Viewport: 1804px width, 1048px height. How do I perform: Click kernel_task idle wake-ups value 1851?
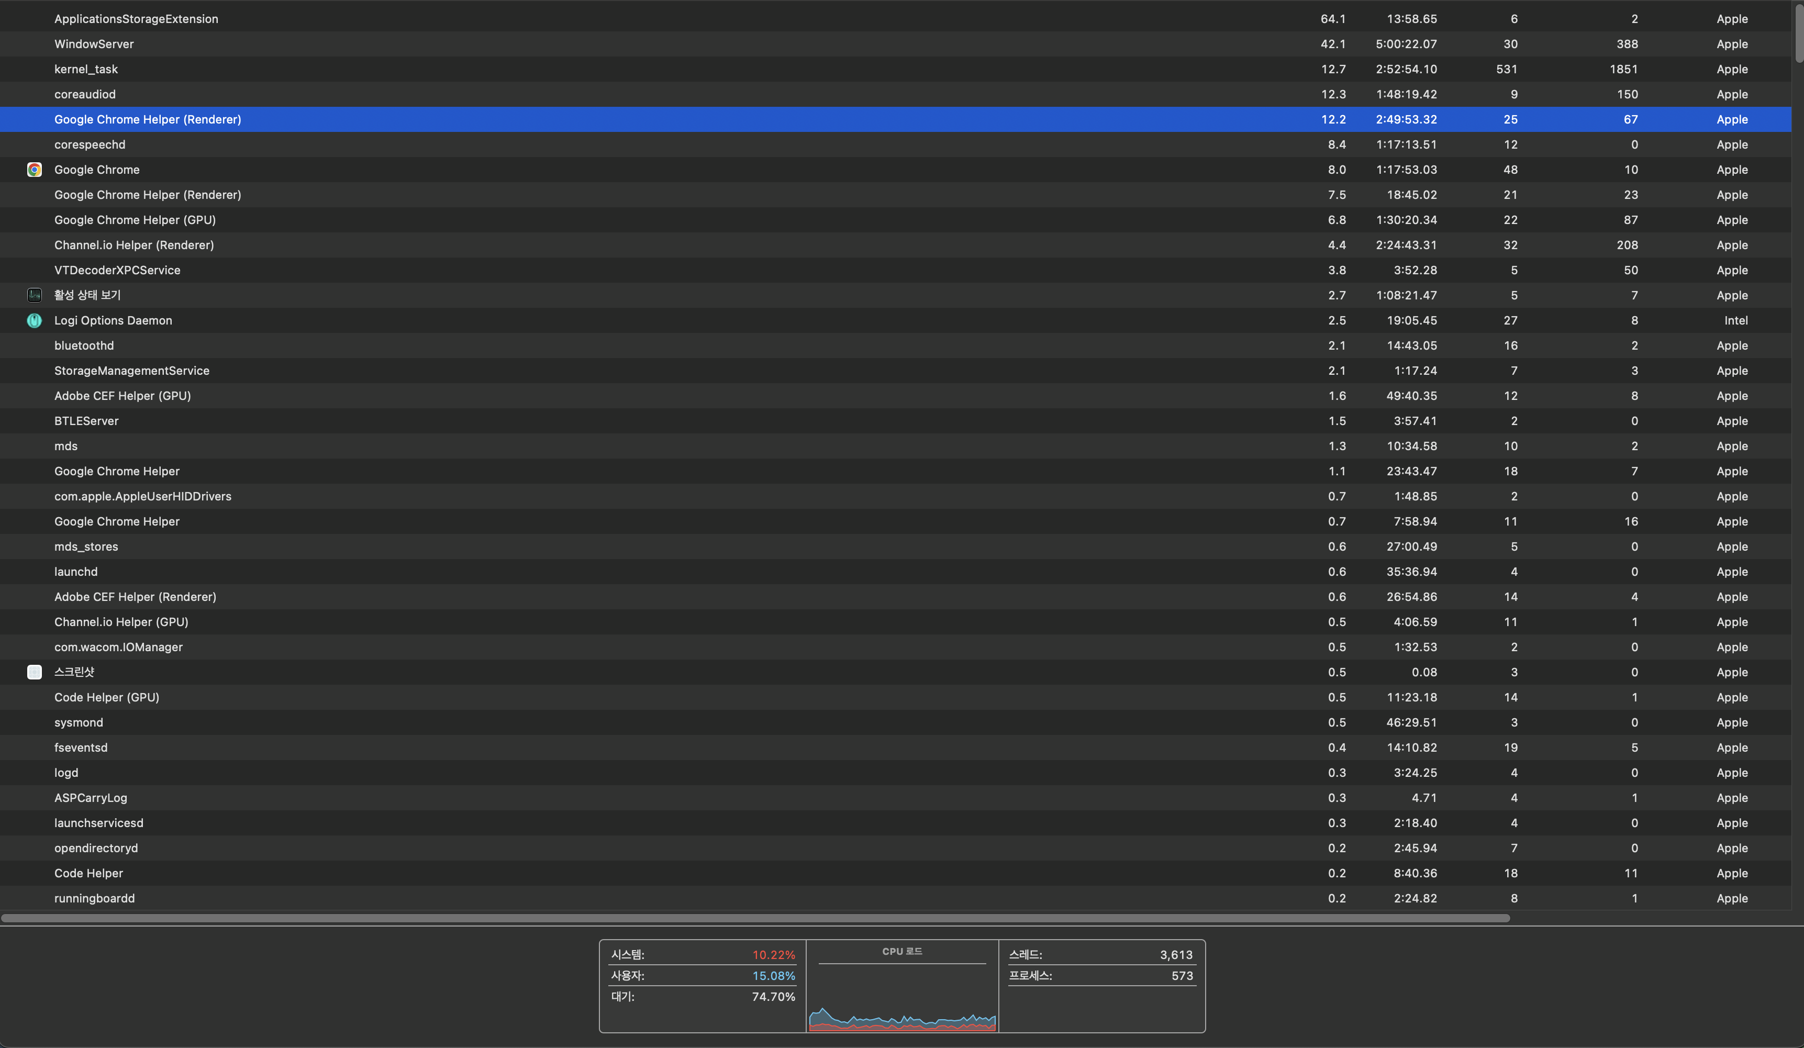click(x=1623, y=70)
